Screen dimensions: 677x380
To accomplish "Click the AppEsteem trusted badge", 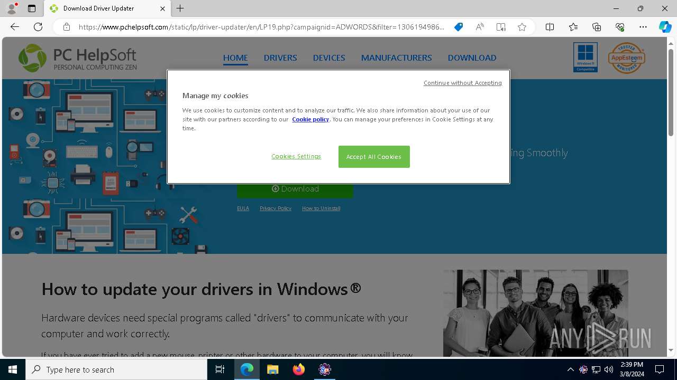I will pyautogui.click(x=626, y=58).
